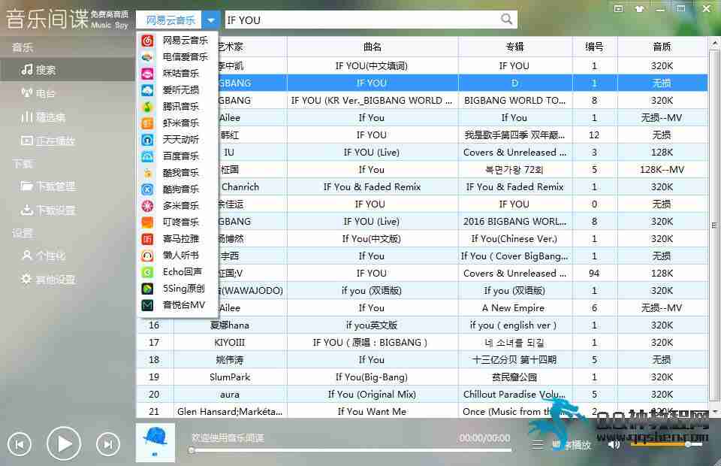Open the 搜索 page in the sidebar
The image size is (721, 466).
pos(67,70)
